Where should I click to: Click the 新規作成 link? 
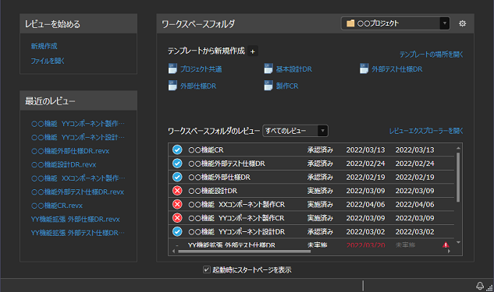coord(44,46)
